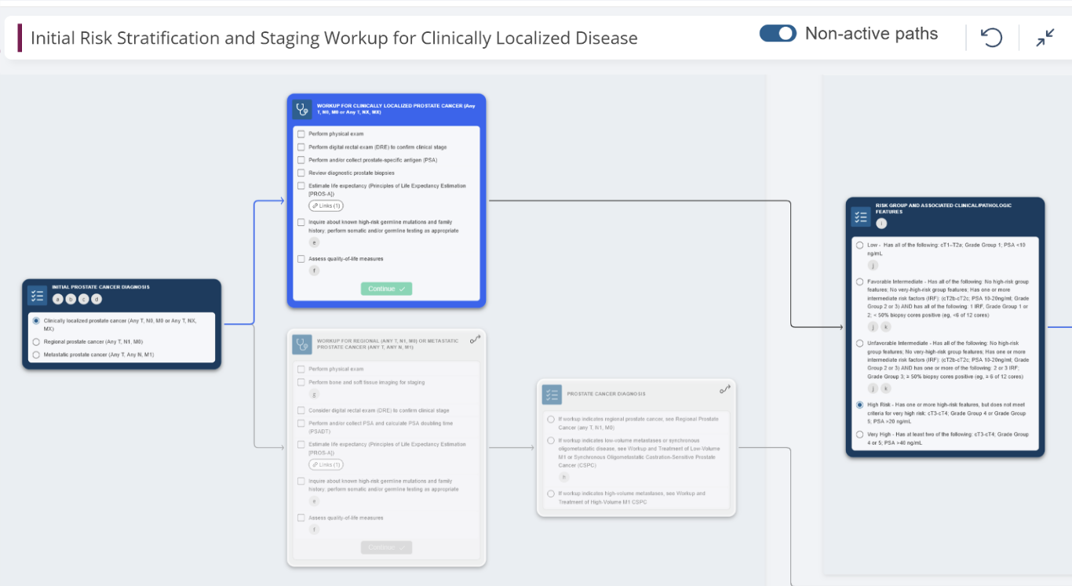Click footnote 'g' under bone and soft tissue imaging
The image size is (1072, 586).
[315, 395]
